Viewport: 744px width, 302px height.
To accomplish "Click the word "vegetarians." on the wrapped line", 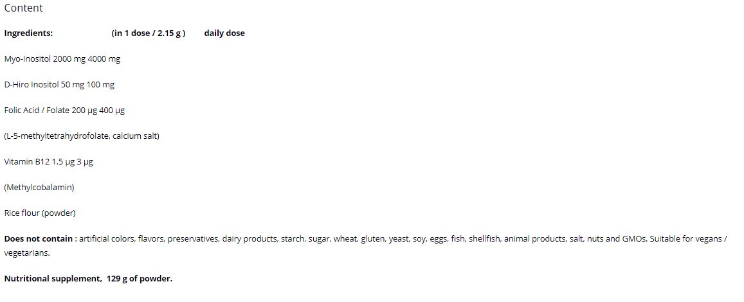I will (x=27, y=253).
